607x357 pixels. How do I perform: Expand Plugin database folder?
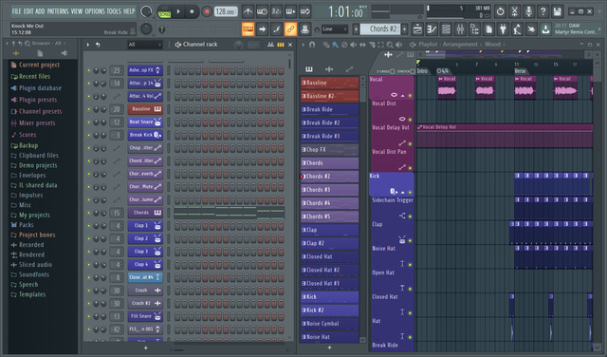coord(40,88)
